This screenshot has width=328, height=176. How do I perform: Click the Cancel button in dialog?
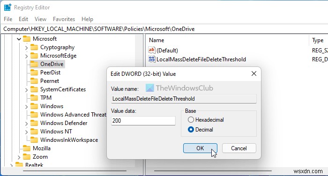239,148
